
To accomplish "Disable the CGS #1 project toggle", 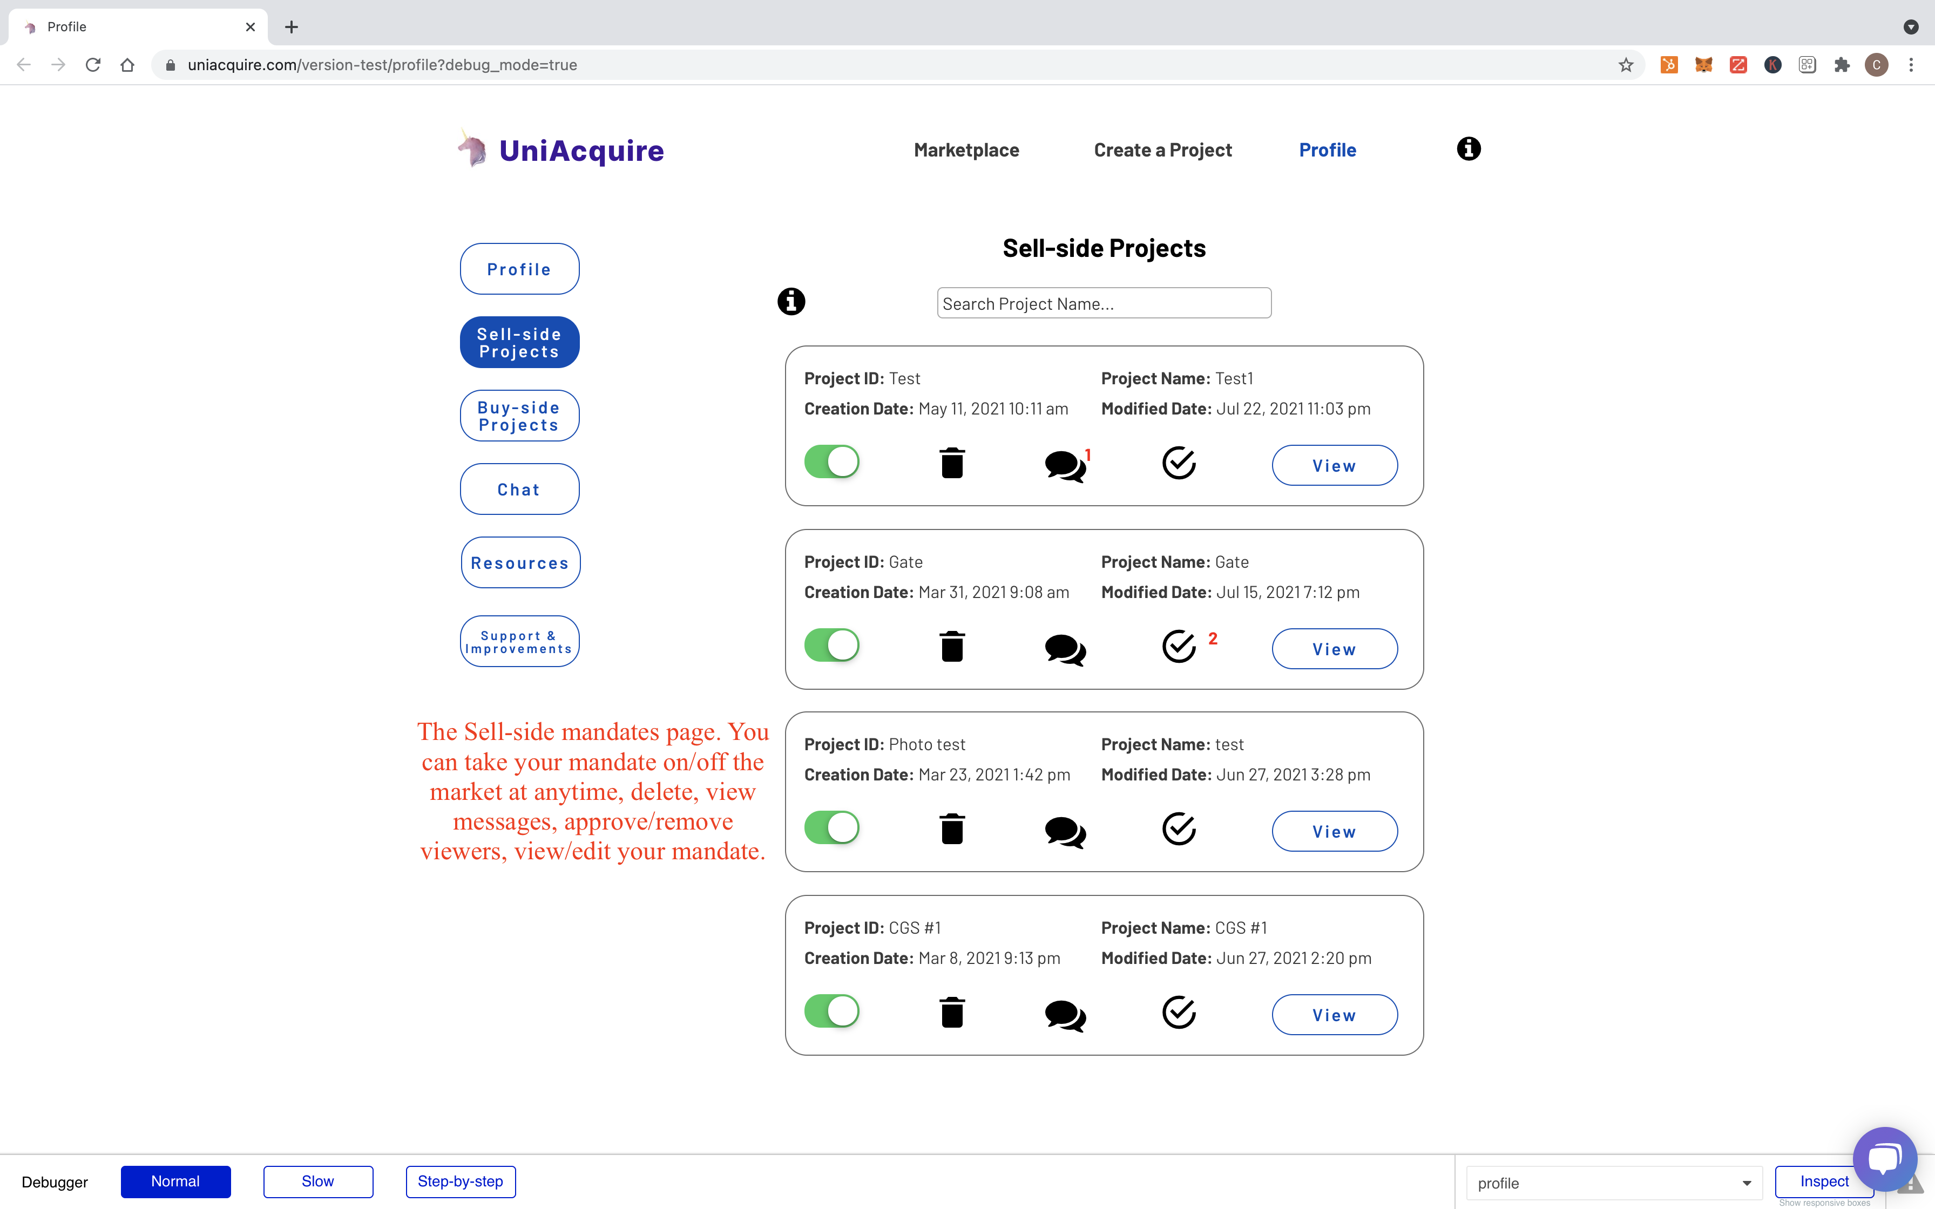I will (x=831, y=1011).
